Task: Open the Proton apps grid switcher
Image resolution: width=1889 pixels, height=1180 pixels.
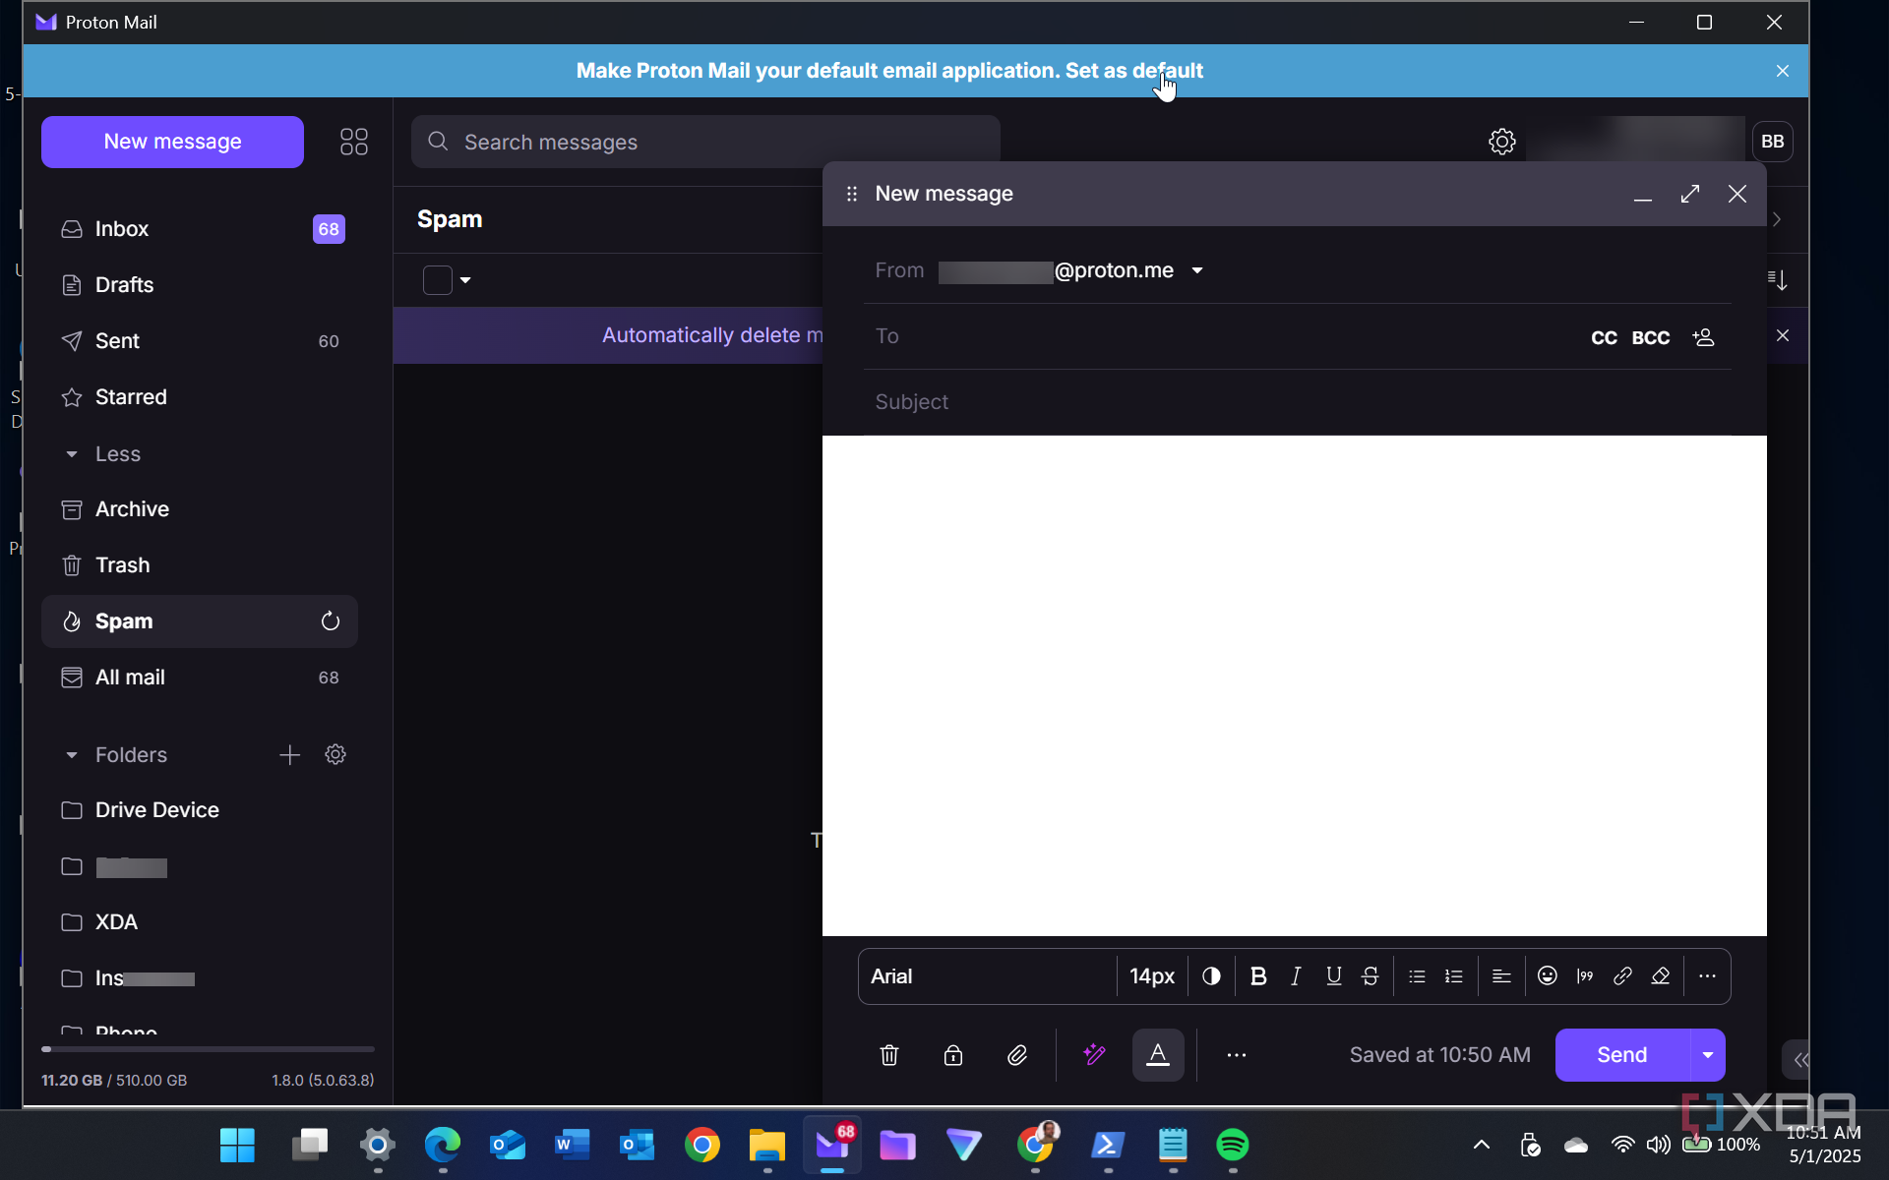Action: point(354,142)
